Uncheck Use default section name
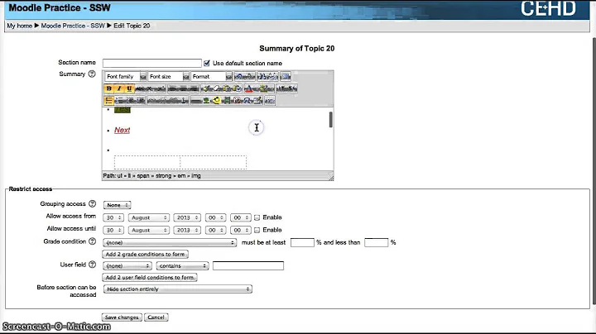This screenshot has width=596, height=334. [x=207, y=63]
